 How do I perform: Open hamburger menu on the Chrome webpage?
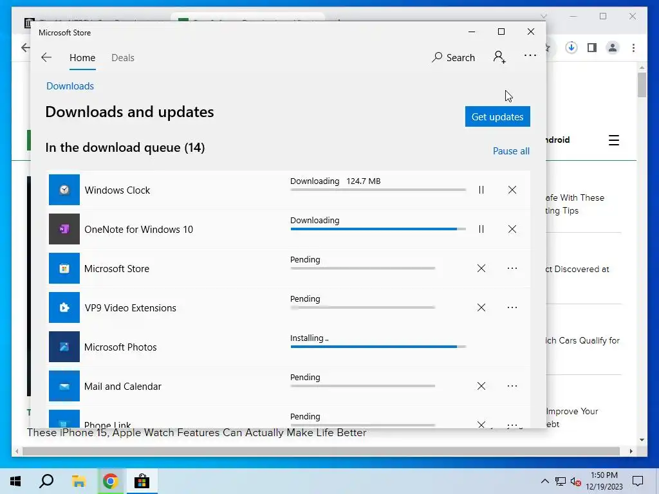click(613, 140)
